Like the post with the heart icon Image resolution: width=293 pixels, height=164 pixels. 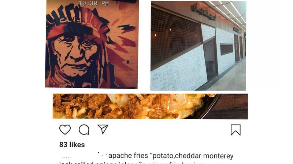pyautogui.click(x=65, y=130)
